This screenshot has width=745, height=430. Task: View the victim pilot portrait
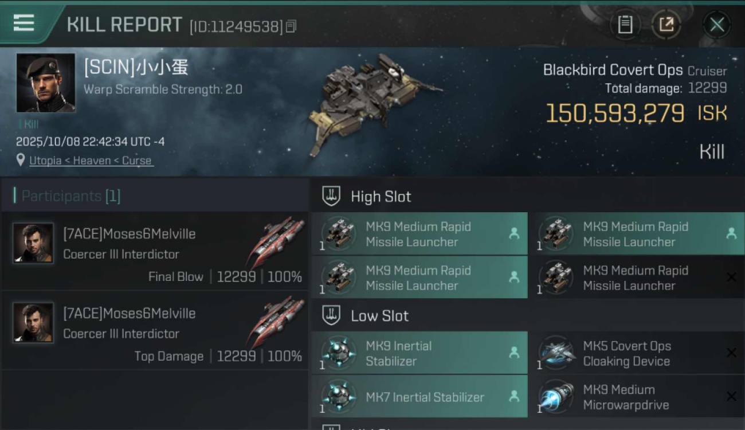(x=46, y=83)
